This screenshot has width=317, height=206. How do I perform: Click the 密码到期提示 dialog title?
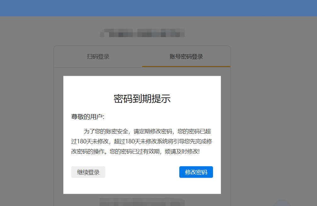(142, 99)
